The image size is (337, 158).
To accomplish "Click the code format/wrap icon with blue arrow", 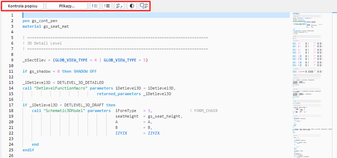I will [120, 6].
